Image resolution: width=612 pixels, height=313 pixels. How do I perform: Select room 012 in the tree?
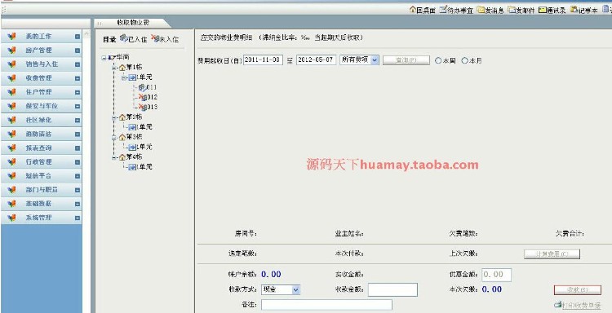point(153,97)
